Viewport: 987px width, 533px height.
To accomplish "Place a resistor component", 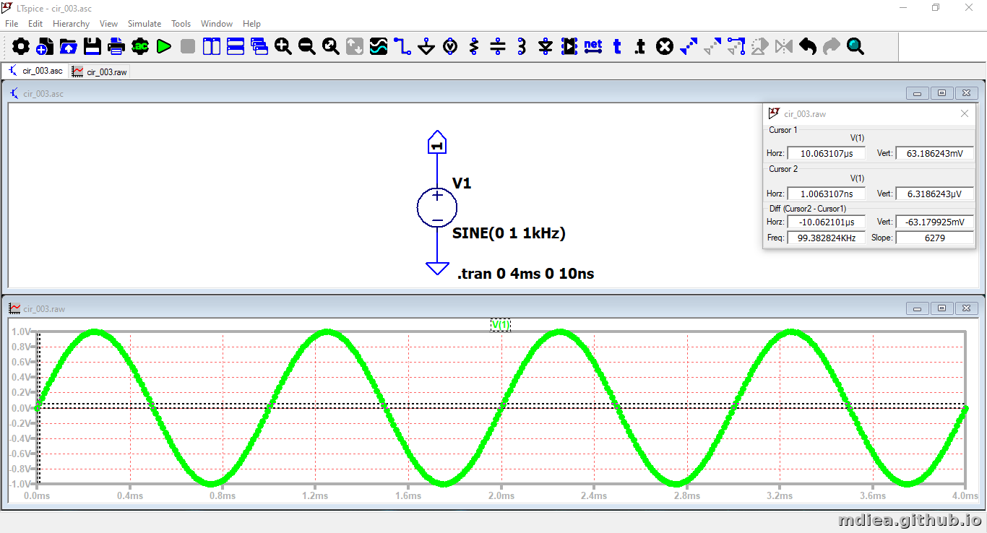I will [474, 47].
